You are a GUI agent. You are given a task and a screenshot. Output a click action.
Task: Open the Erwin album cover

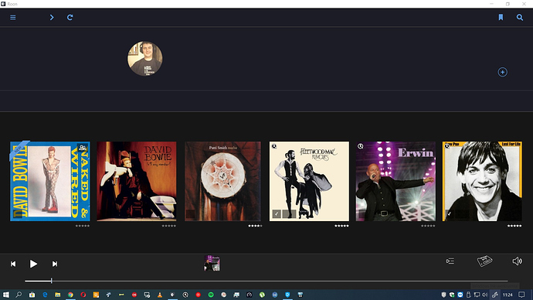(396, 181)
